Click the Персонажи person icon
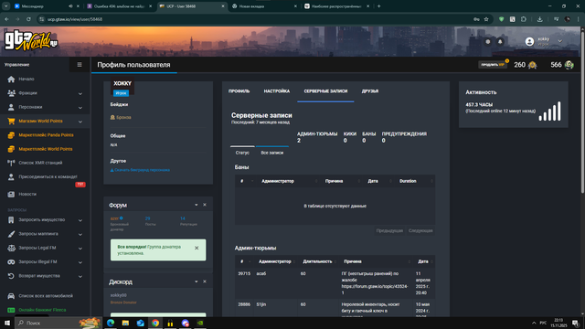The height and width of the screenshot is (329, 585). (11, 108)
